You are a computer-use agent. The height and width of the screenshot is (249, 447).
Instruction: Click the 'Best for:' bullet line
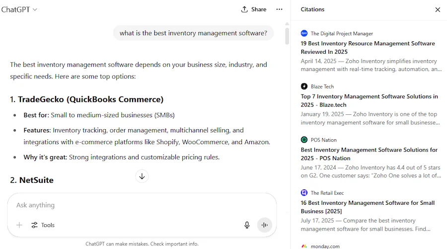click(99, 115)
